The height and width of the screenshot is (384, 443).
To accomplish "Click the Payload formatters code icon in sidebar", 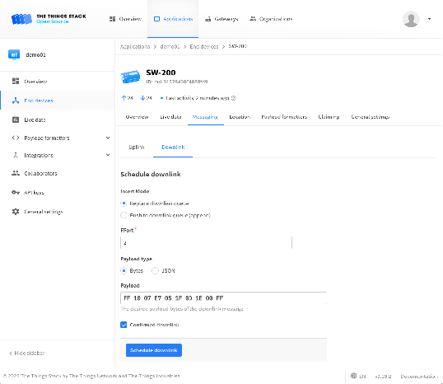I will 16,138.
